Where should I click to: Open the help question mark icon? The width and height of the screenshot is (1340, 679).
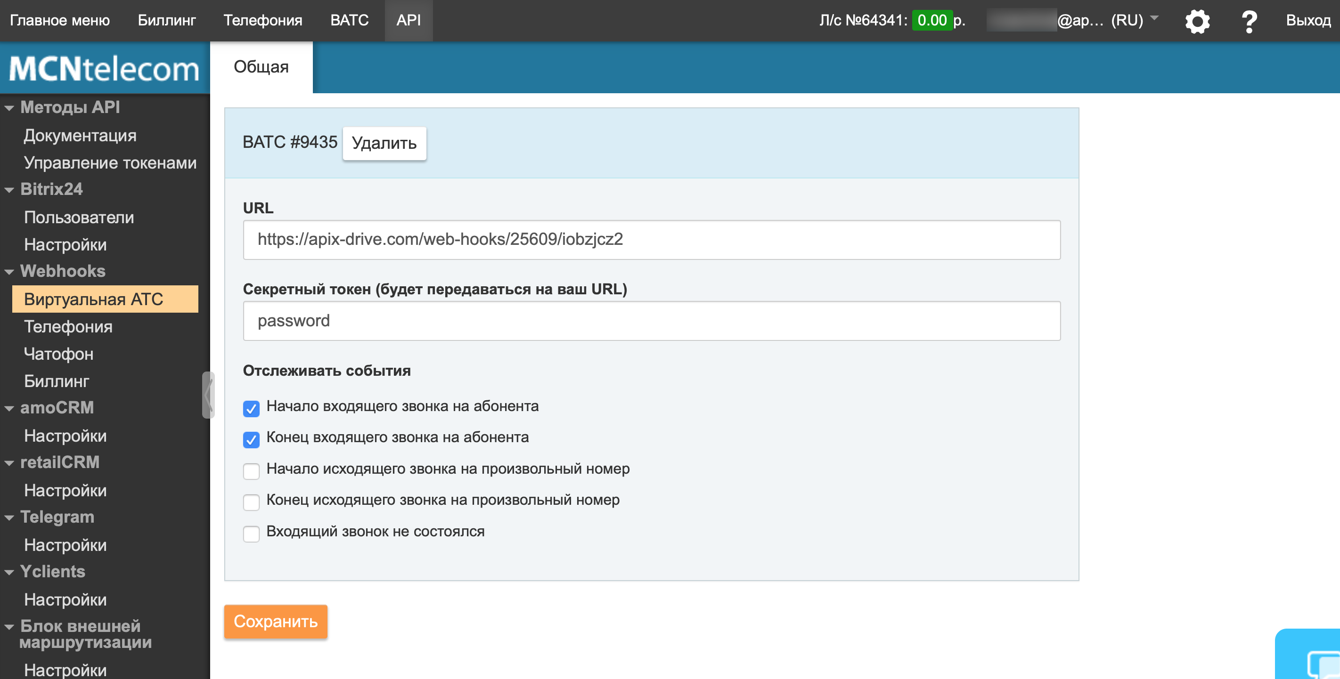[x=1249, y=21]
